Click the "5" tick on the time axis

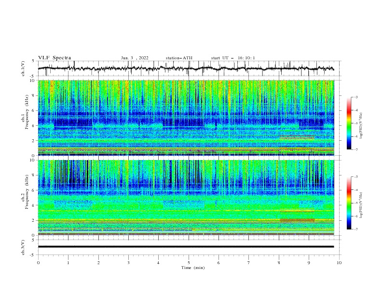(189, 263)
